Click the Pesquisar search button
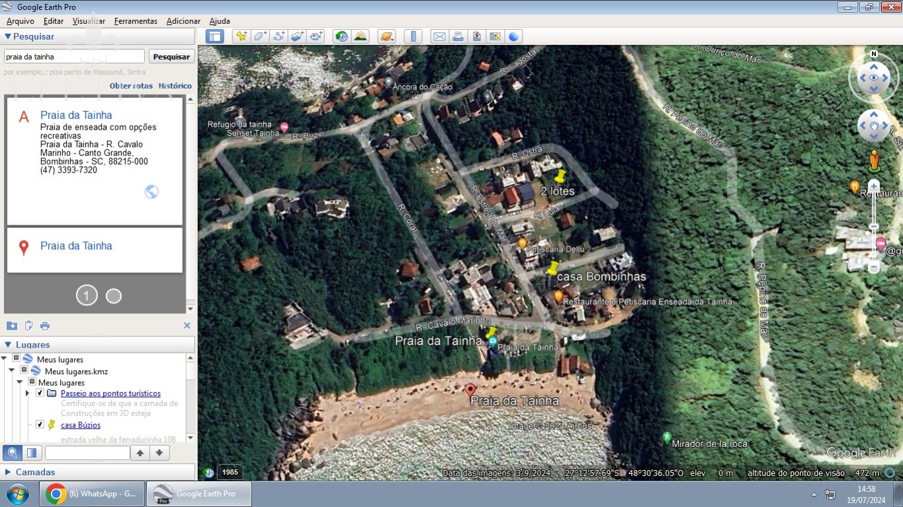The image size is (903, 507). (171, 57)
